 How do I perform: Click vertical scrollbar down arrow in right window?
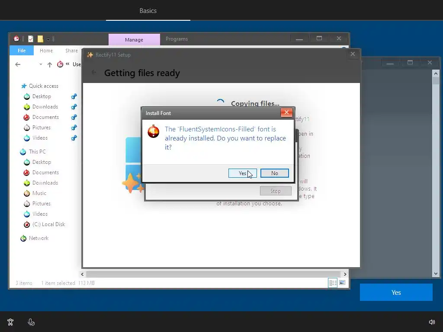click(436, 273)
